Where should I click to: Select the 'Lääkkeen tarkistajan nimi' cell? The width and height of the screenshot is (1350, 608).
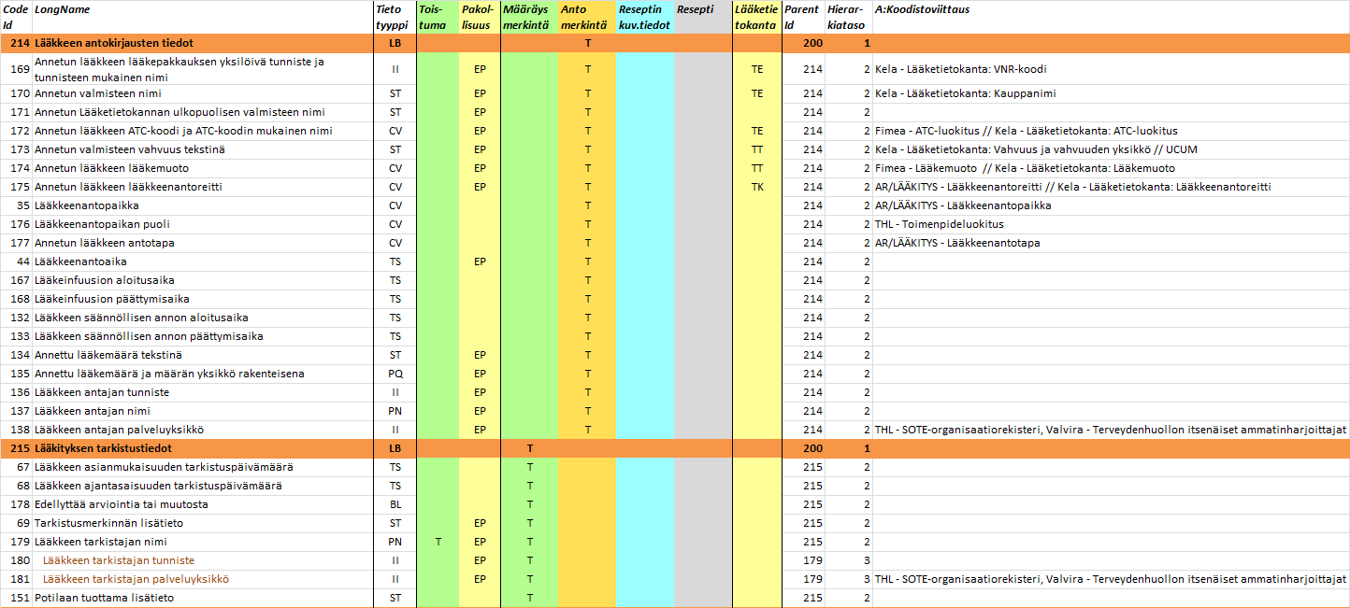tap(203, 542)
